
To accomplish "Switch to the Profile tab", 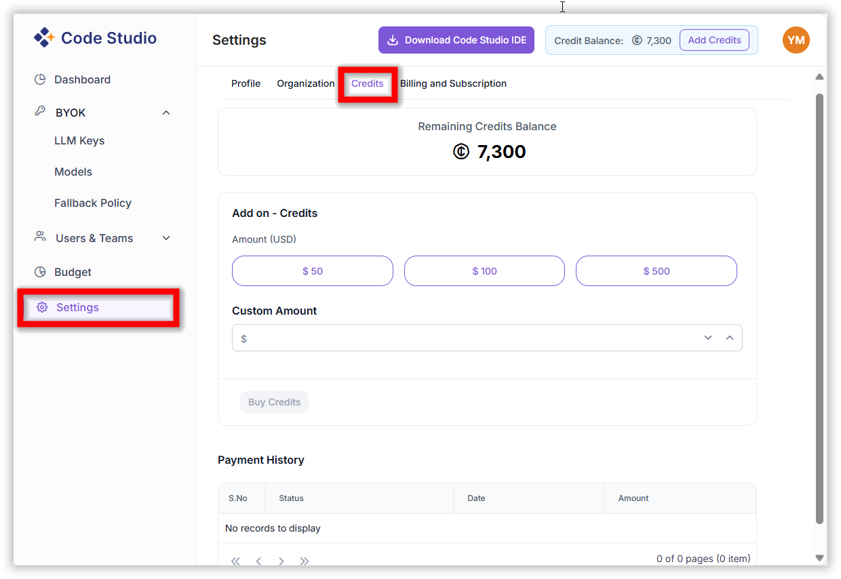I will (246, 83).
